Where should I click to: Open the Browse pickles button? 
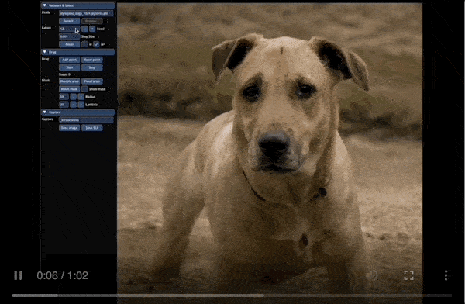pos(92,21)
